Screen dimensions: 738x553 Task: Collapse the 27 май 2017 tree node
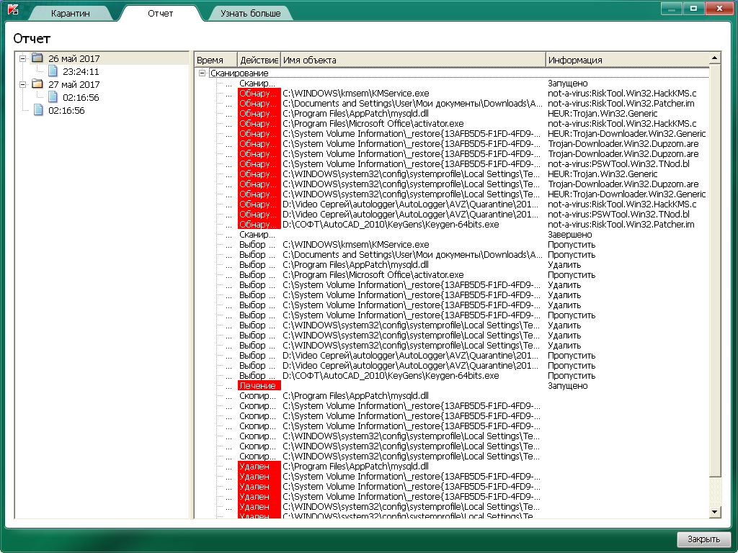pyautogui.click(x=23, y=84)
